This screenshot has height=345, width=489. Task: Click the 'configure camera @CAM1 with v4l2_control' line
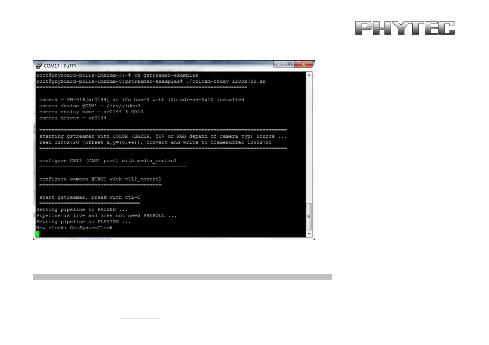pos(100,179)
